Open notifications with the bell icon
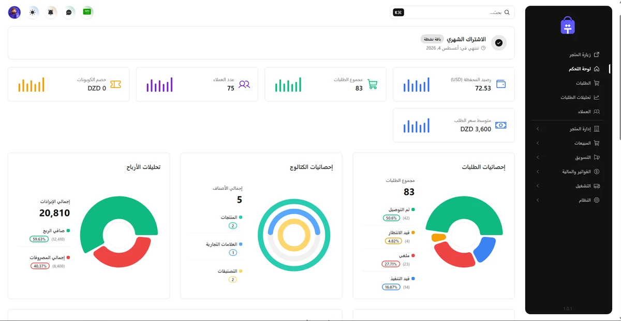This screenshot has width=621, height=321. [51, 12]
